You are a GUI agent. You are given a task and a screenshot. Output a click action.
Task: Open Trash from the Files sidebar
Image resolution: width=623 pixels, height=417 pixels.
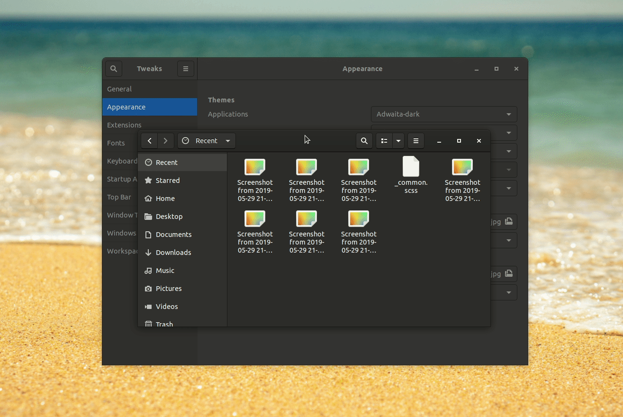pyautogui.click(x=164, y=324)
